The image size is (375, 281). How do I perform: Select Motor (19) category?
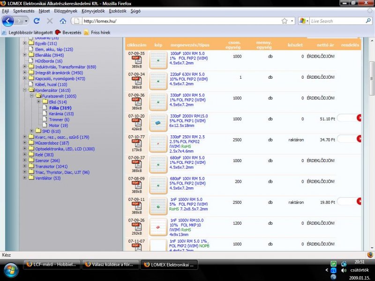pyautogui.click(x=58, y=126)
